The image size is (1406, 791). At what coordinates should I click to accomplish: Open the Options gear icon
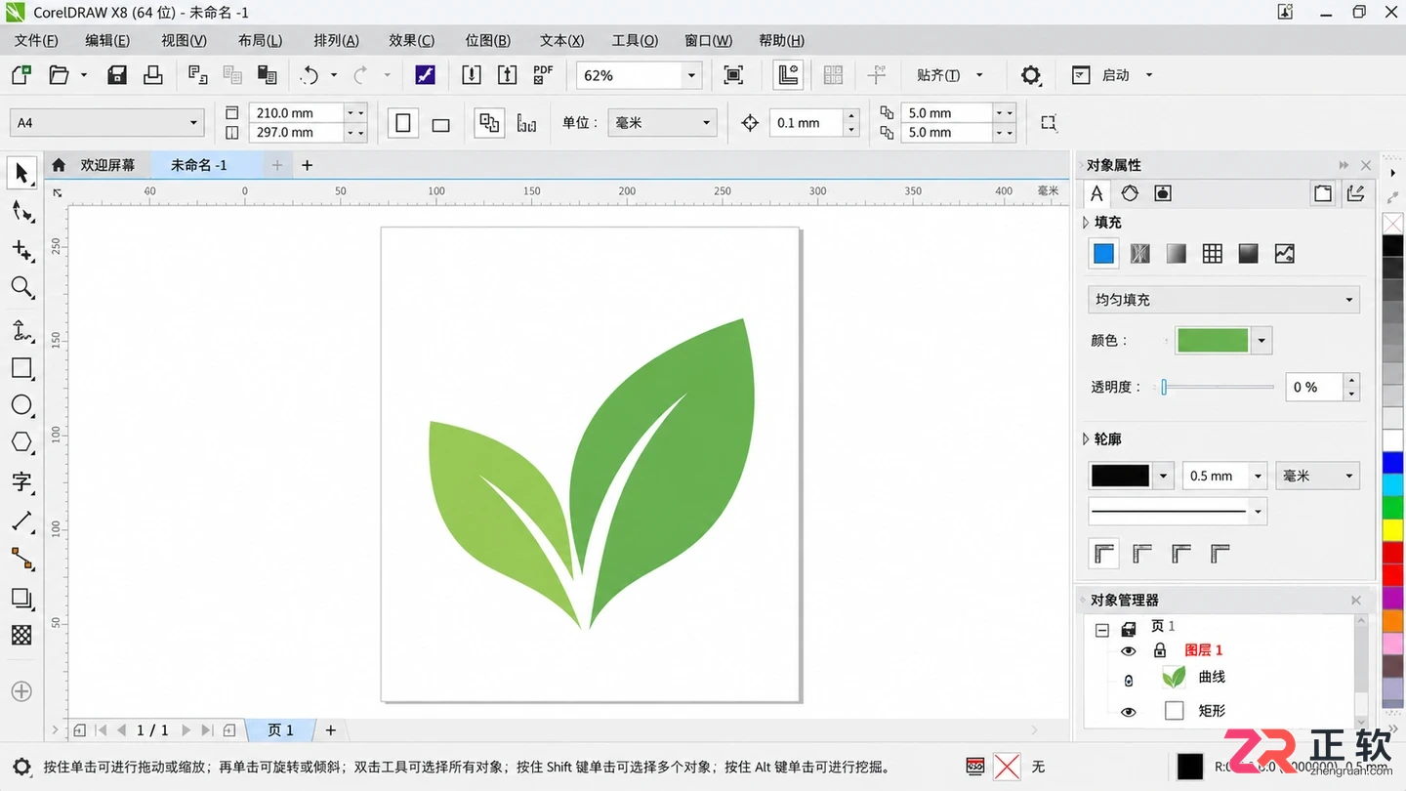pyautogui.click(x=1031, y=75)
